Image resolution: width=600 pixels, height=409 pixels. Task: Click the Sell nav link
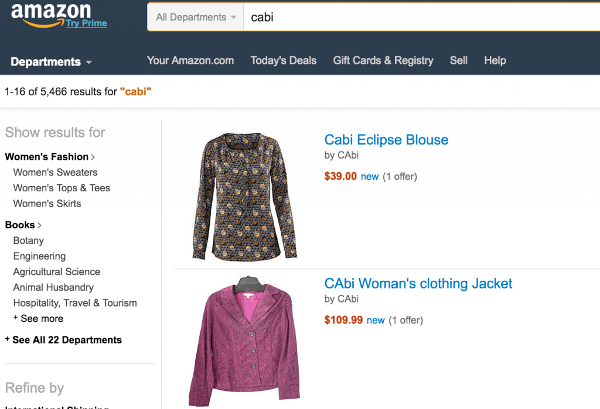(459, 60)
